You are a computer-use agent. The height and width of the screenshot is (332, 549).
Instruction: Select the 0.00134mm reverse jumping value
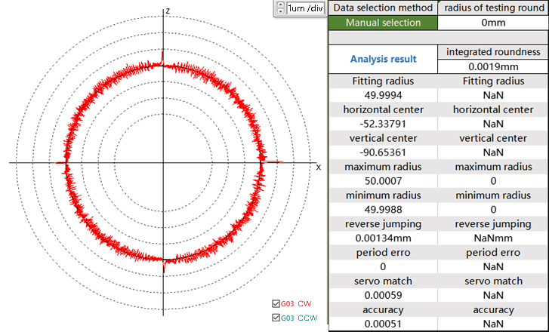click(x=383, y=238)
